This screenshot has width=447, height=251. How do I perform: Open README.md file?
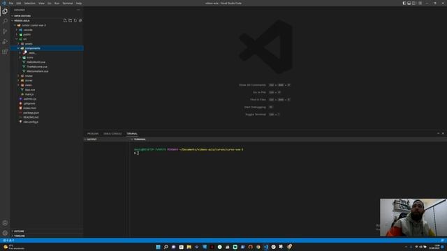click(31, 117)
